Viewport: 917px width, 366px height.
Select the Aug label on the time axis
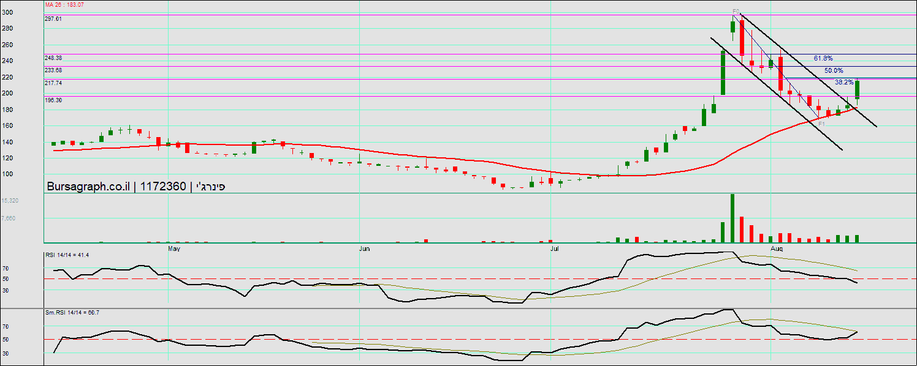tap(777, 249)
